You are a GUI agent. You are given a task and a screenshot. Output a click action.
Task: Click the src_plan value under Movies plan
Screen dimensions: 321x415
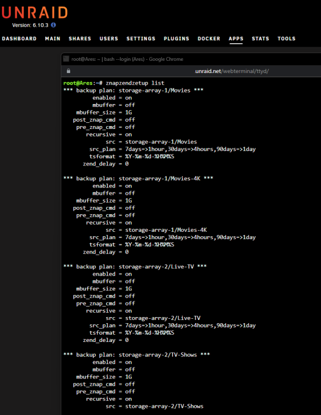coord(190,149)
